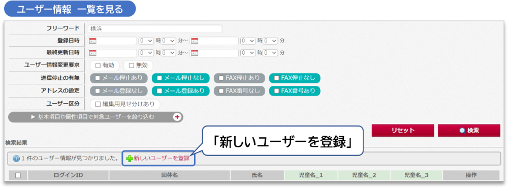Open 登録日時 start hour dropdown
This screenshot has height=188, width=508.
146,41
